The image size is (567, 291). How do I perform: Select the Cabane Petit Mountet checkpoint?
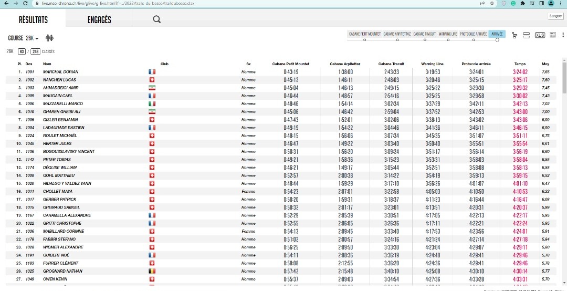[365, 34]
